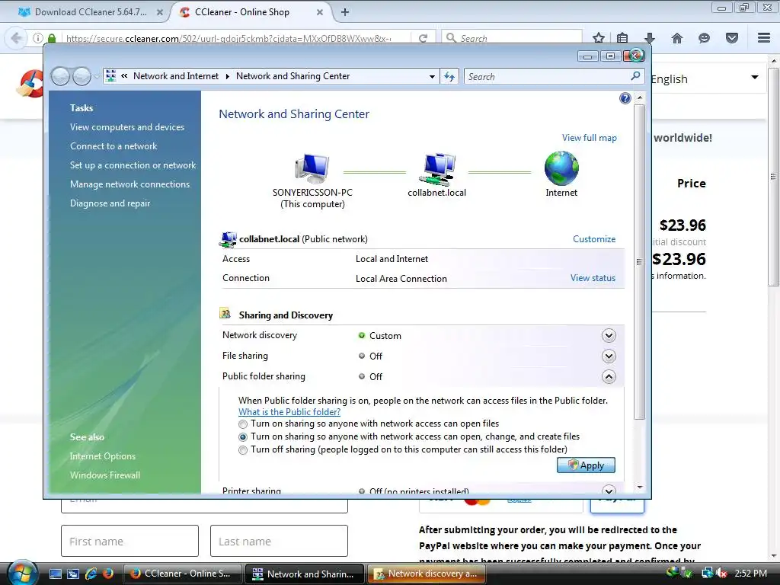
Task: Click Customize link
Action: (594, 238)
